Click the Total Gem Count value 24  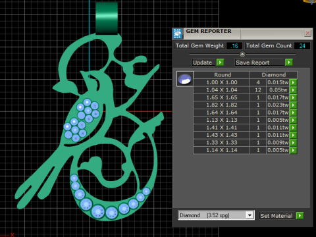coord(302,46)
